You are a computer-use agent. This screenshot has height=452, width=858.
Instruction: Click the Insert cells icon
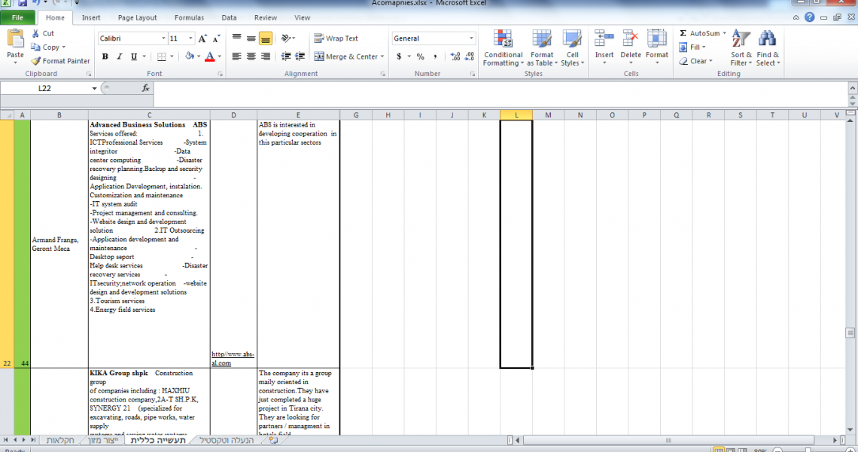coord(604,39)
